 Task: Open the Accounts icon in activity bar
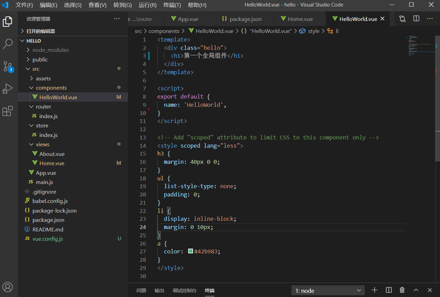[8, 287]
